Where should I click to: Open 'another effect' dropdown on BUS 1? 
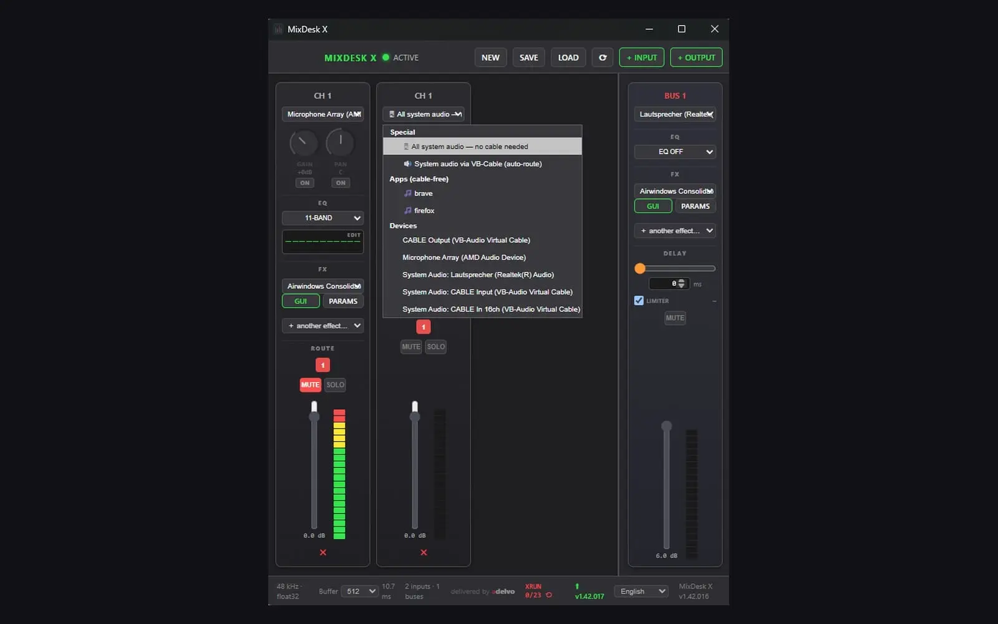[x=675, y=231]
